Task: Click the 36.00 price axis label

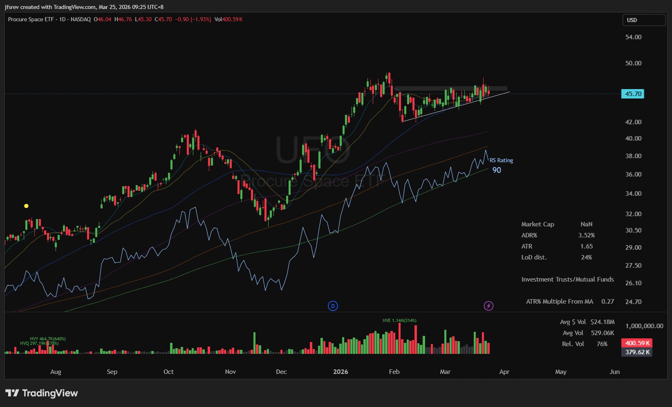Action: pyautogui.click(x=633, y=174)
